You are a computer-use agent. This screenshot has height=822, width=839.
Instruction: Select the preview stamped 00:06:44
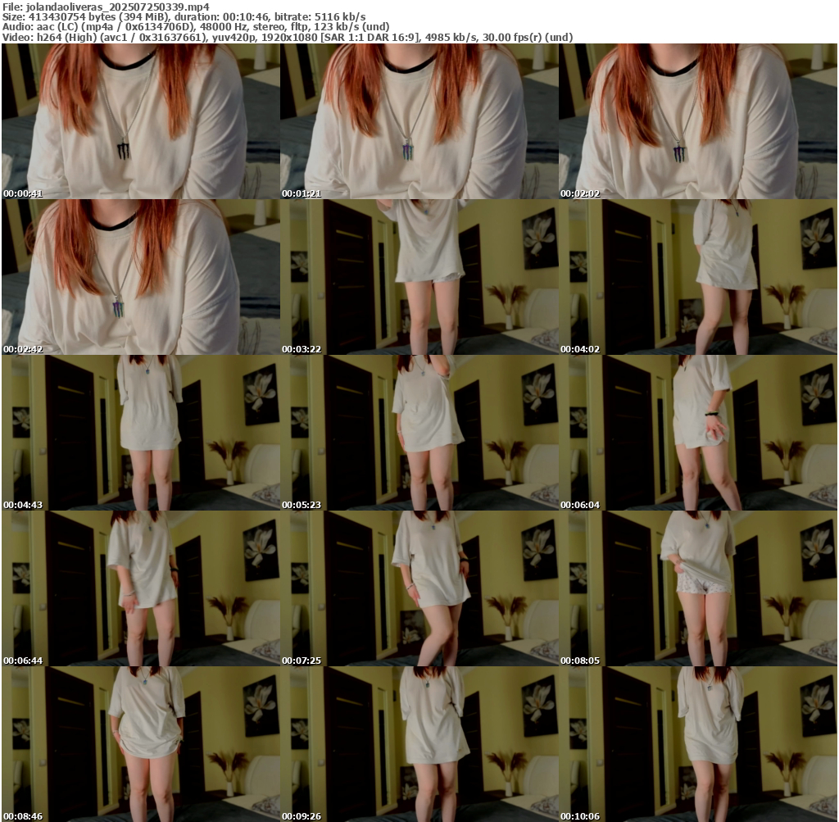[140, 588]
